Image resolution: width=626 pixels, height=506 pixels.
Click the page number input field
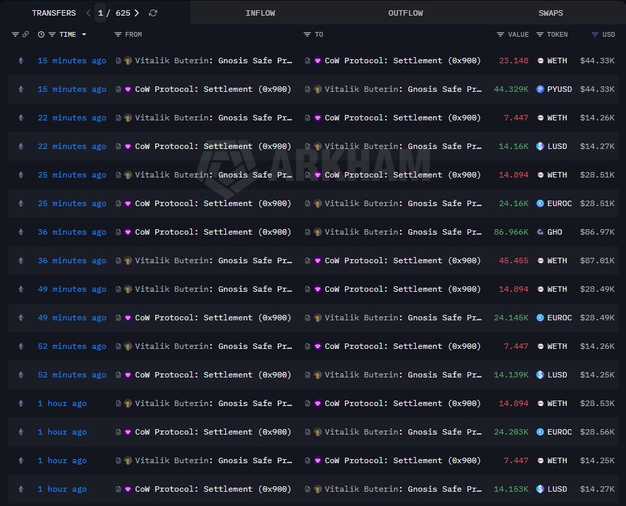101,13
